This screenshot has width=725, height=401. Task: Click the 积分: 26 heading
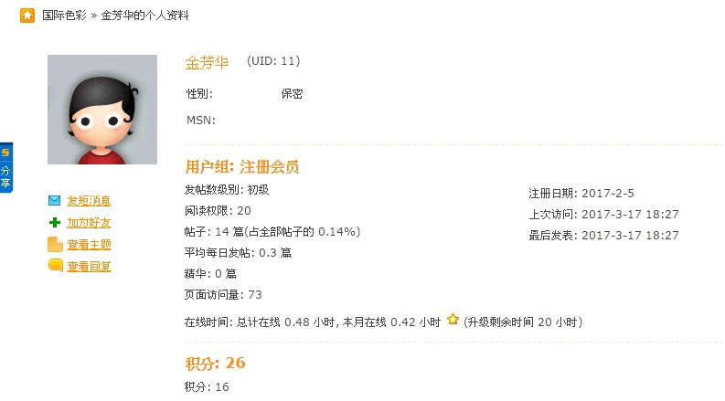[215, 364]
